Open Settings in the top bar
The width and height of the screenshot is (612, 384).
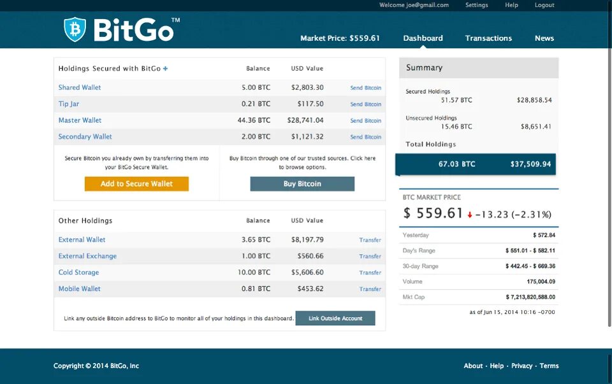pos(477,5)
